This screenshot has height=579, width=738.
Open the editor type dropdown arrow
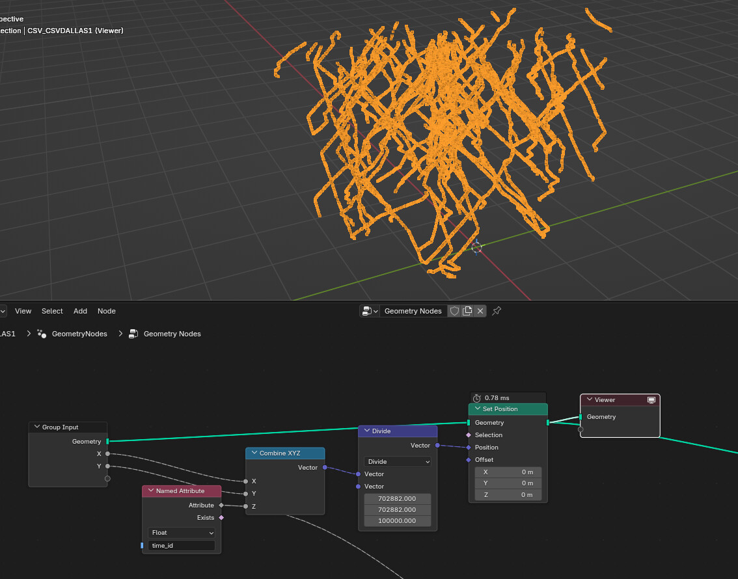3,311
